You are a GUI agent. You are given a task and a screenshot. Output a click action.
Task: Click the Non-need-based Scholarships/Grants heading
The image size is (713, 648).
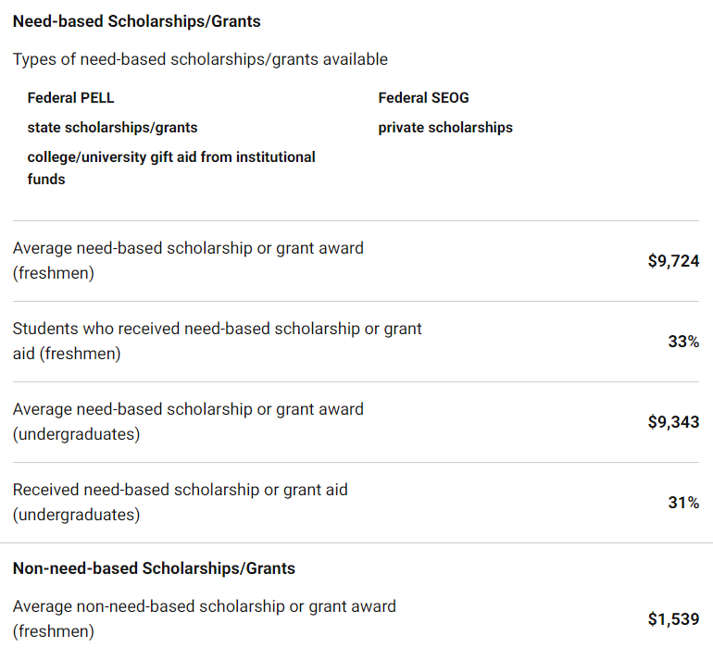pos(154,568)
